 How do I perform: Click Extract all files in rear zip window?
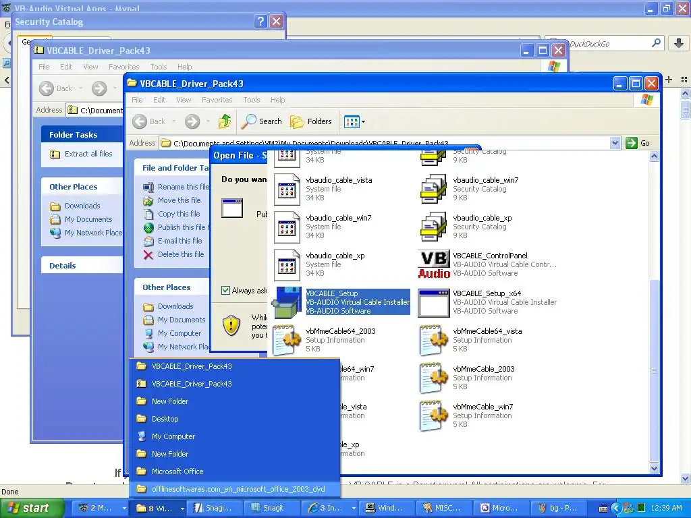pyautogui.click(x=88, y=154)
